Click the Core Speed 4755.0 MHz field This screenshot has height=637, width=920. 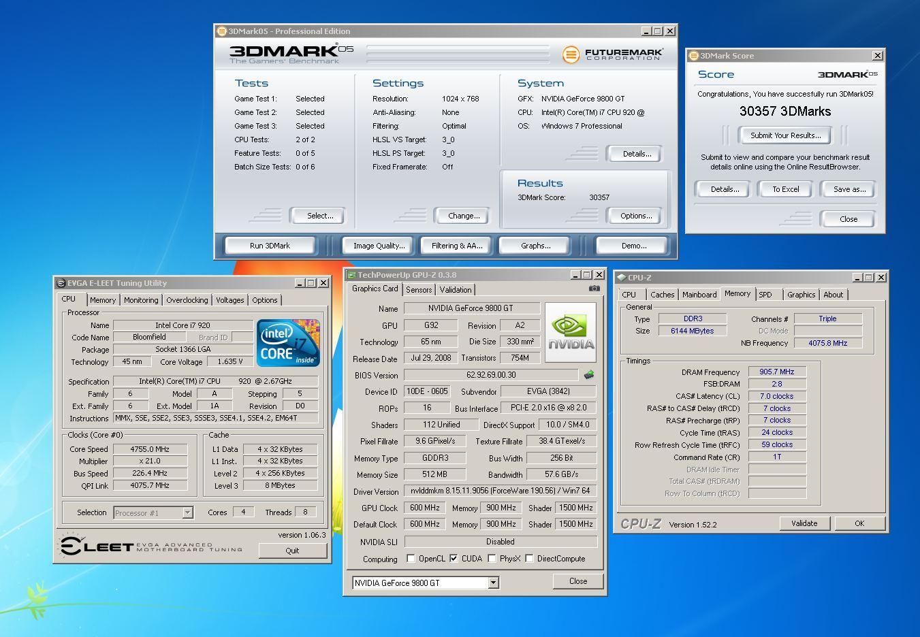[x=150, y=449]
